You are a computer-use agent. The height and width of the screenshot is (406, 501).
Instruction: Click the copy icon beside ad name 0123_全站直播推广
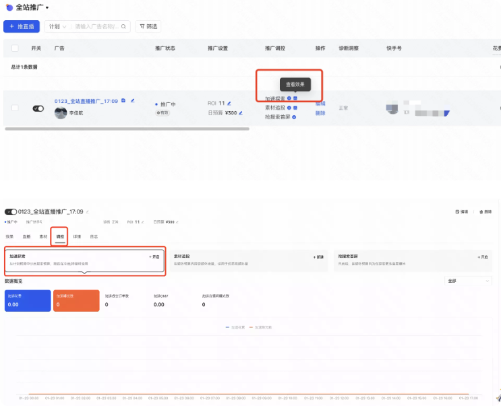coord(123,101)
